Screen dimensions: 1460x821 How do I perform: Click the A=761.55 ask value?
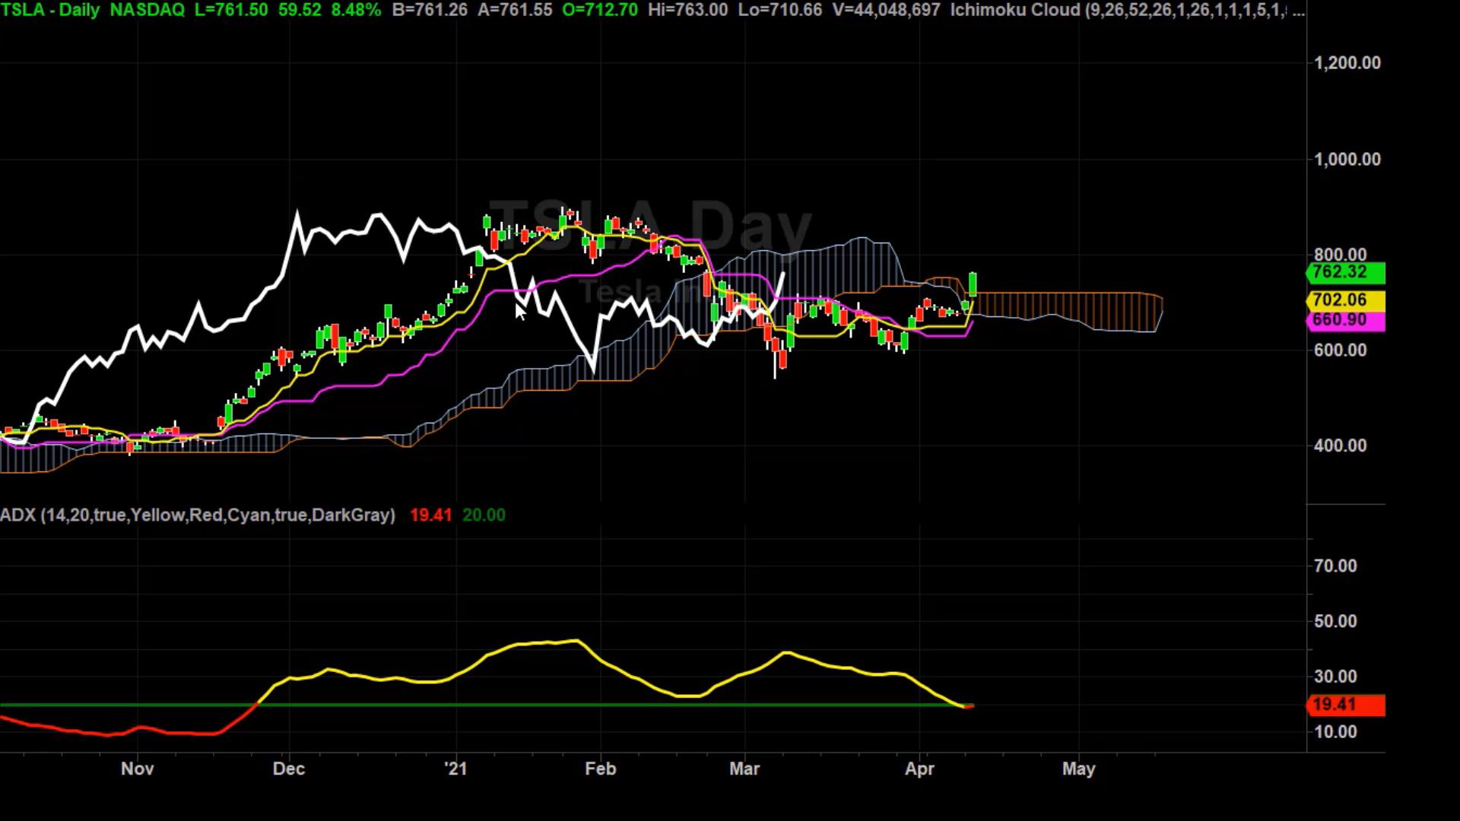click(x=515, y=11)
